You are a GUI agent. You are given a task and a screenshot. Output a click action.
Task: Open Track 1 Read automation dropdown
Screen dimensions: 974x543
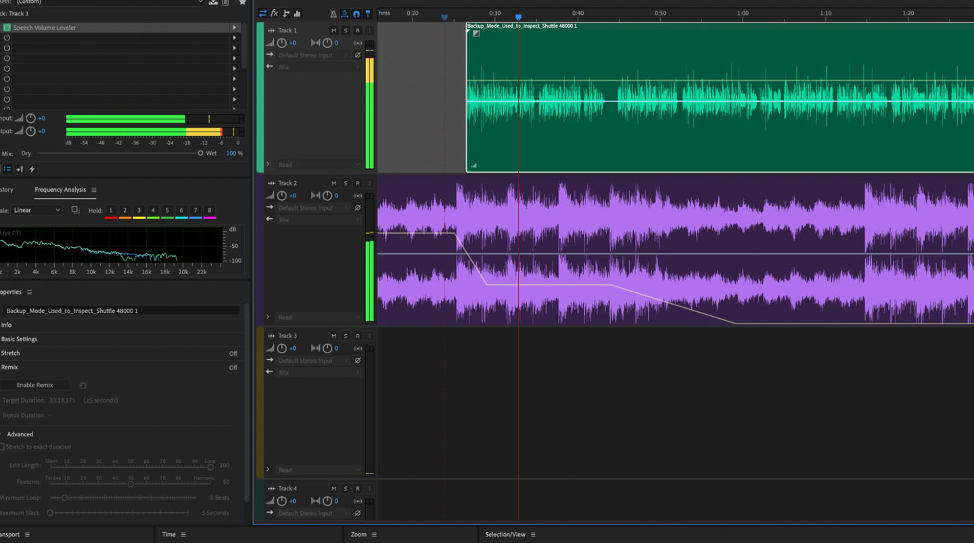pyautogui.click(x=319, y=165)
